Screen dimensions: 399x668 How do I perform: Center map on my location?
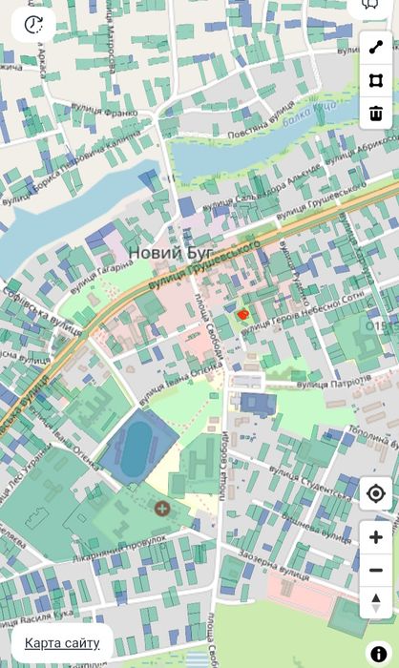[376, 493]
